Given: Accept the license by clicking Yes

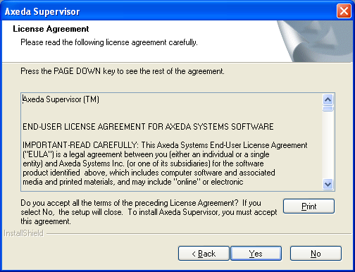Looking at the screenshot, I should 256,254.
